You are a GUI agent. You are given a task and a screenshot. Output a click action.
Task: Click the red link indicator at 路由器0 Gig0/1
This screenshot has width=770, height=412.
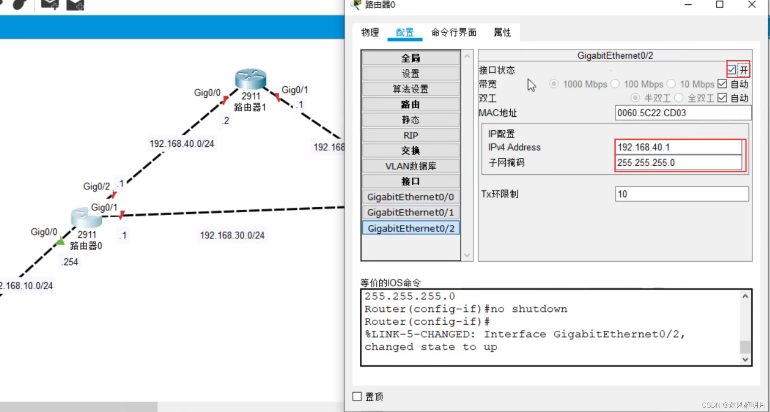point(122,215)
